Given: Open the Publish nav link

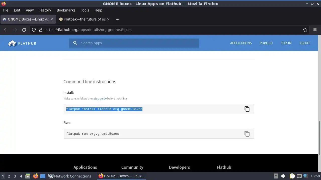Looking at the screenshot, I should [266, 43].
